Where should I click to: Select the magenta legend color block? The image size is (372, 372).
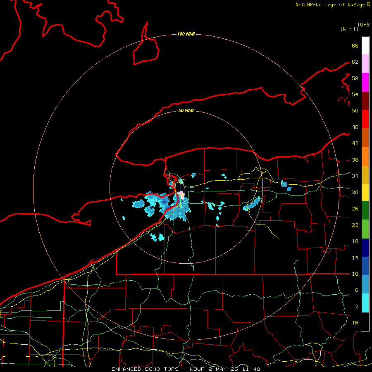point(365,82)
